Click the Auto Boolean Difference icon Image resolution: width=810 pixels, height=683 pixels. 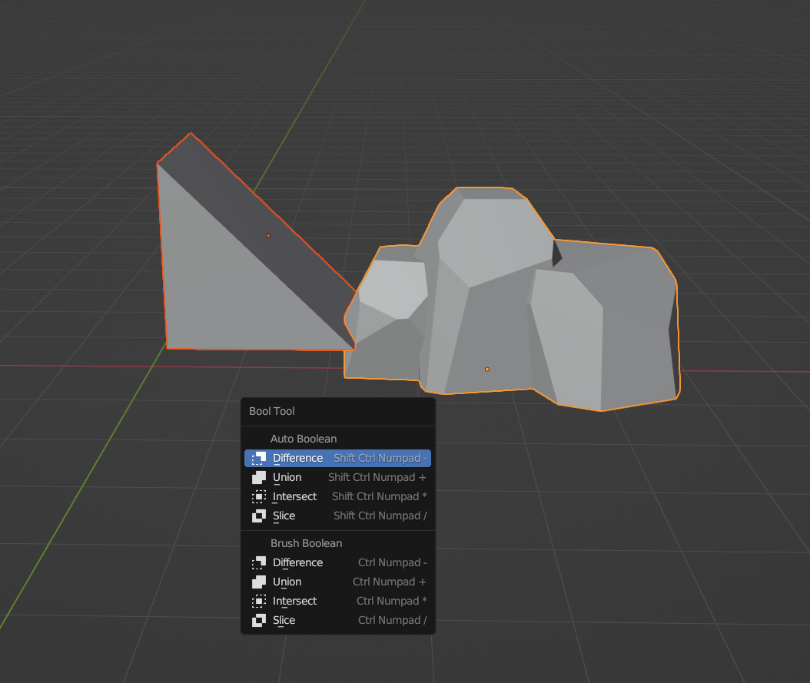tap(259, 459)
